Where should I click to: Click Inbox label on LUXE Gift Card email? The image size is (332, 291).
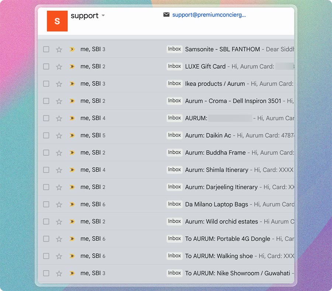click(x=174, y=66)
